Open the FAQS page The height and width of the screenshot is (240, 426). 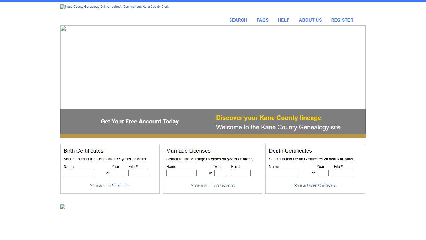tap(262, 20)
